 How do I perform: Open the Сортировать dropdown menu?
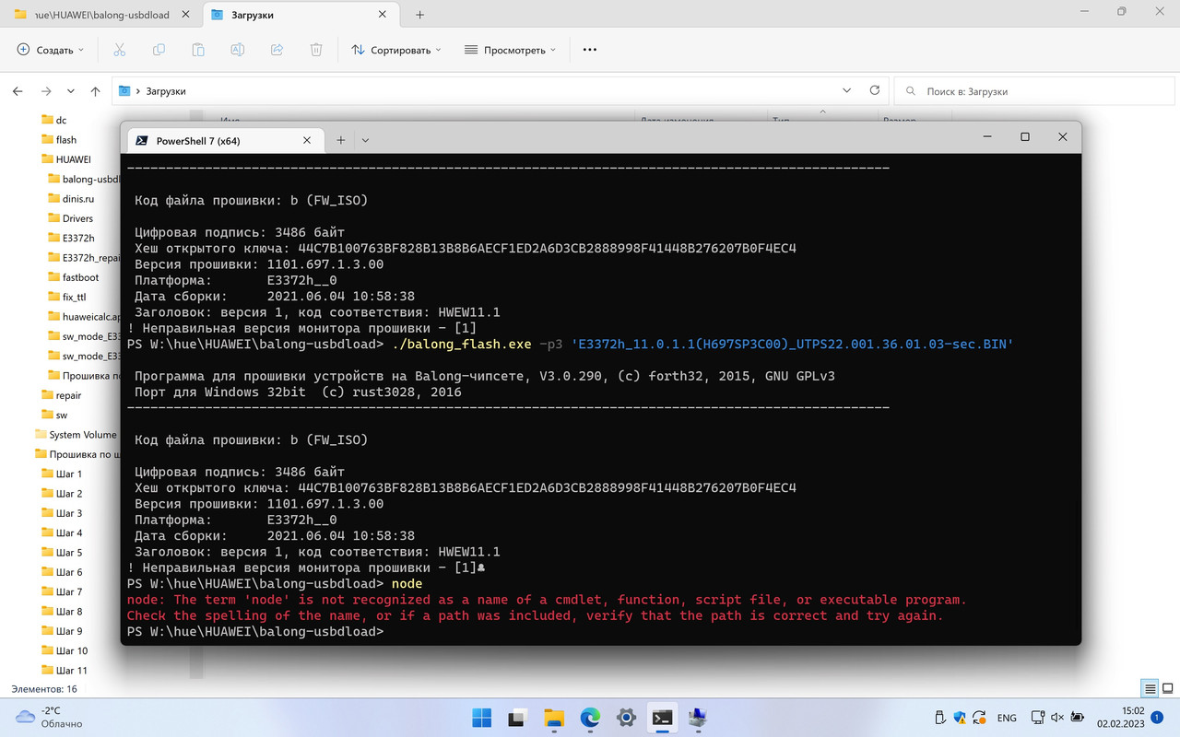coord(396,50)
